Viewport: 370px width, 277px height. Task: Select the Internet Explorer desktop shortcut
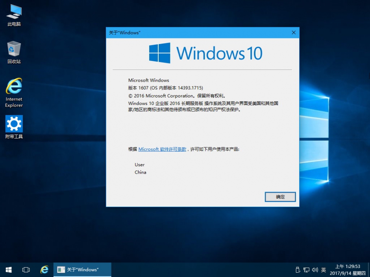coord(14,93)
